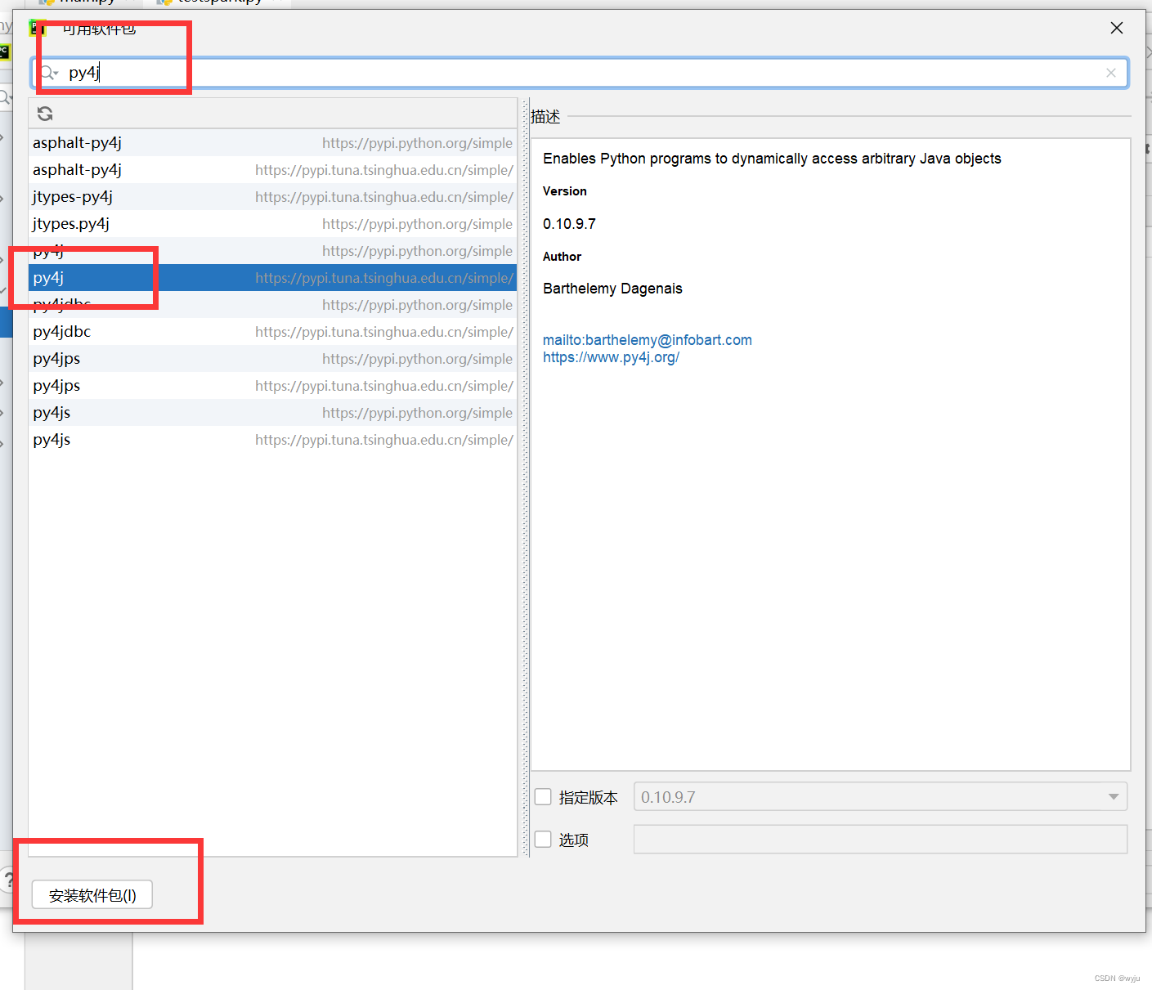Click the options text input field
Image resolution: width=1152 pixels, height=990 pixels.
point(881,839)
